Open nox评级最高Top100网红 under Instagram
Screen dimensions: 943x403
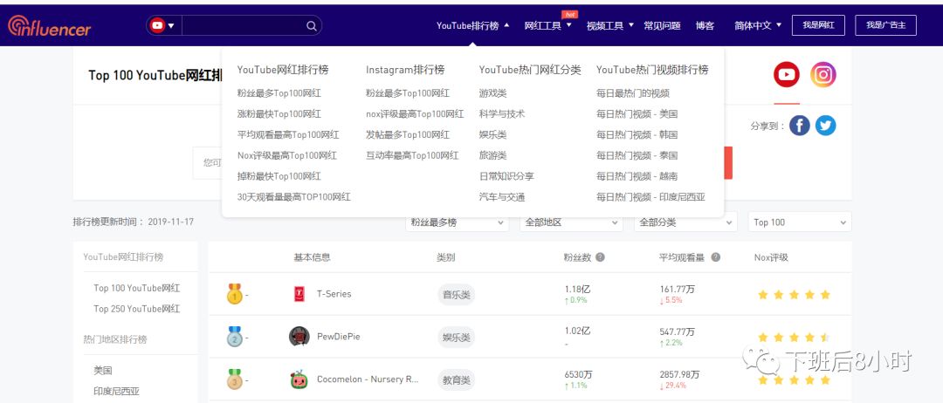coord(415,114)
